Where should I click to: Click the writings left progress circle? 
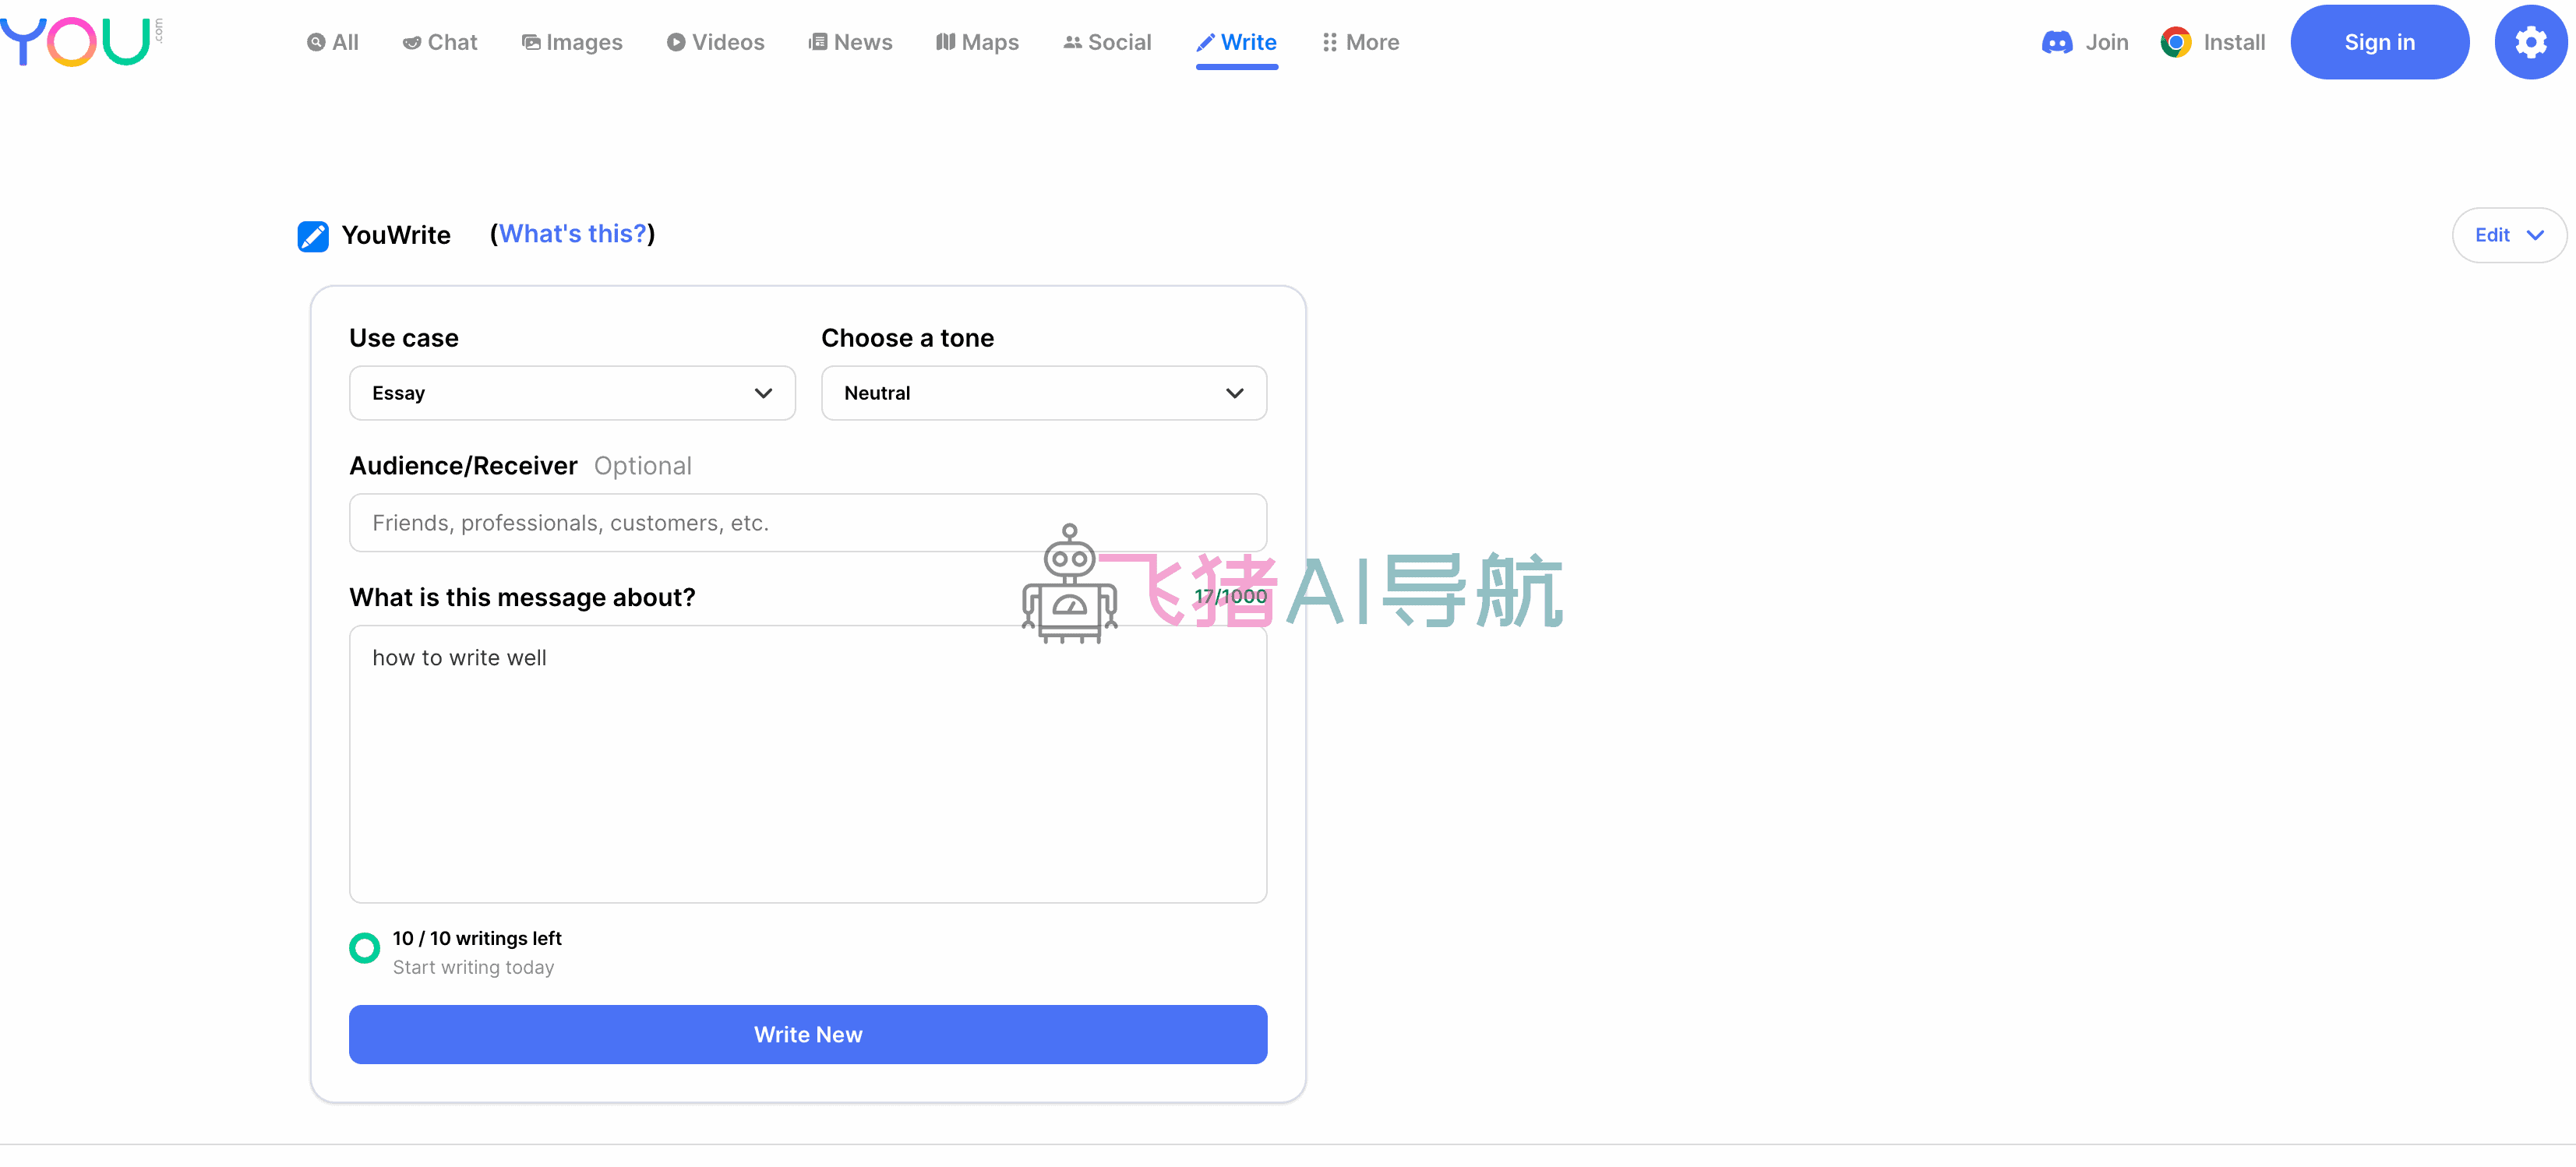tap(364, 947)
